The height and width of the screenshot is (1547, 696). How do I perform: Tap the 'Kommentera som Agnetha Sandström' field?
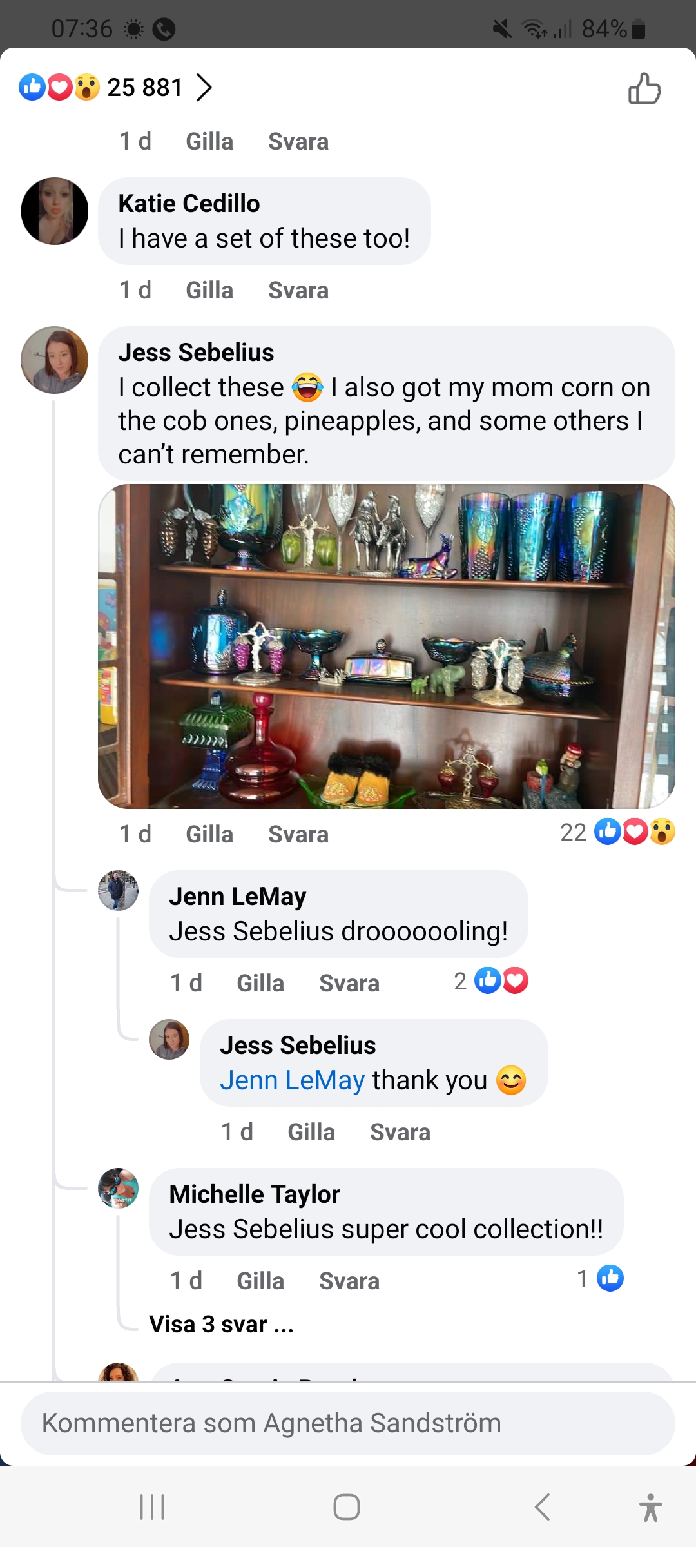(x=348, y=1423)
